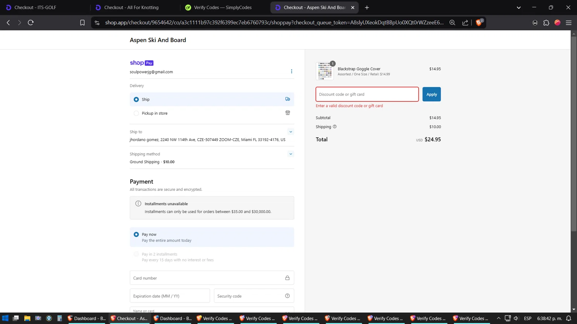Screen dimensions: 577x324
Task: Open File Explorer from the taskbar
Action: coord(27,318)
